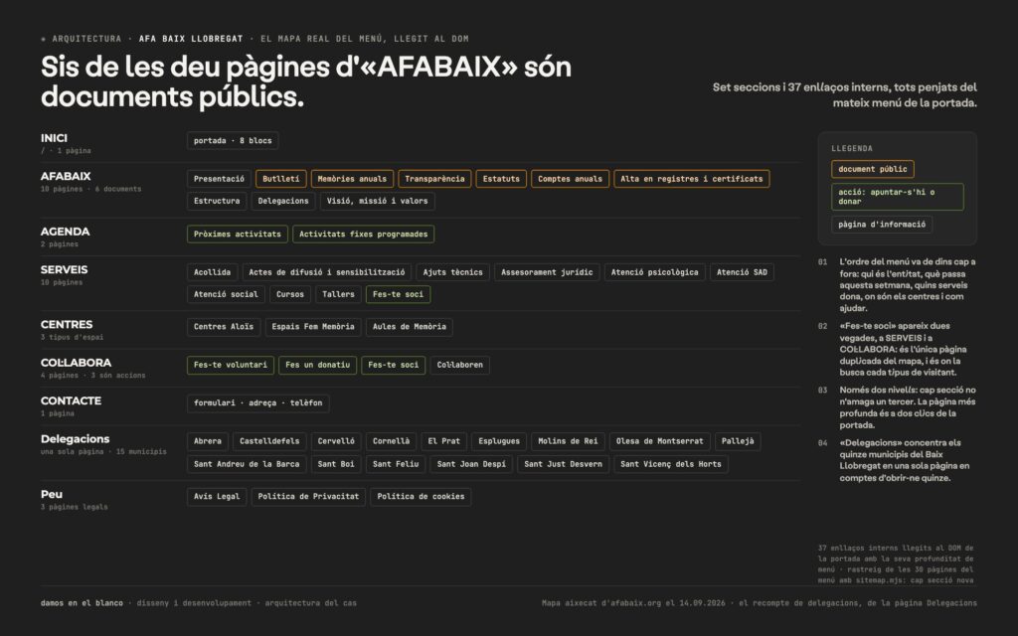Click the Sant Just Desvern chip
Screen dimensions: 1018x636
point(563,465)
